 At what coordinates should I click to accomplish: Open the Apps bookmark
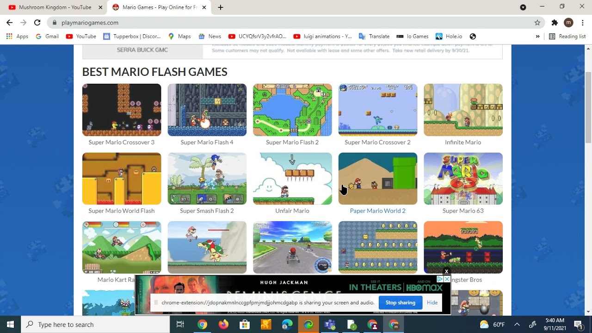click(x=17, y=37)
